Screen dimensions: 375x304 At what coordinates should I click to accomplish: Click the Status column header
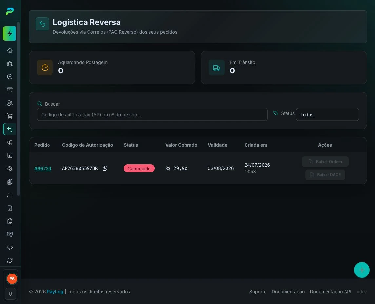point(131,145)
